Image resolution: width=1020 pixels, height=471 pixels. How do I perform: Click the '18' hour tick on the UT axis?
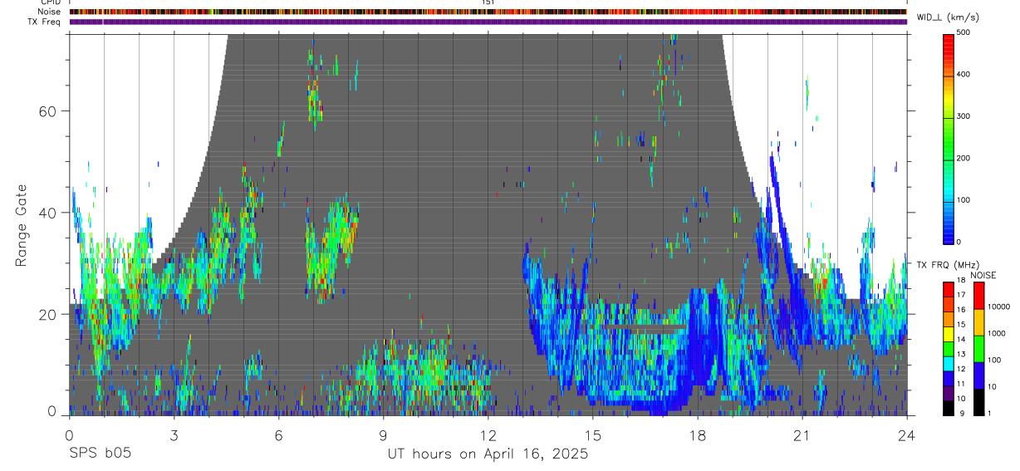coord(698,434)
